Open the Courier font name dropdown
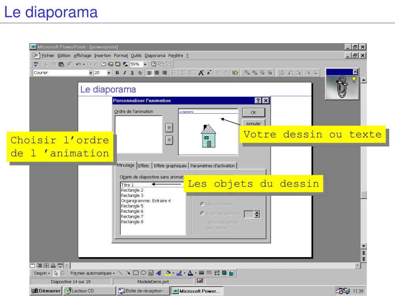Screen dimensions: 395x296 [x=91, y=73]
